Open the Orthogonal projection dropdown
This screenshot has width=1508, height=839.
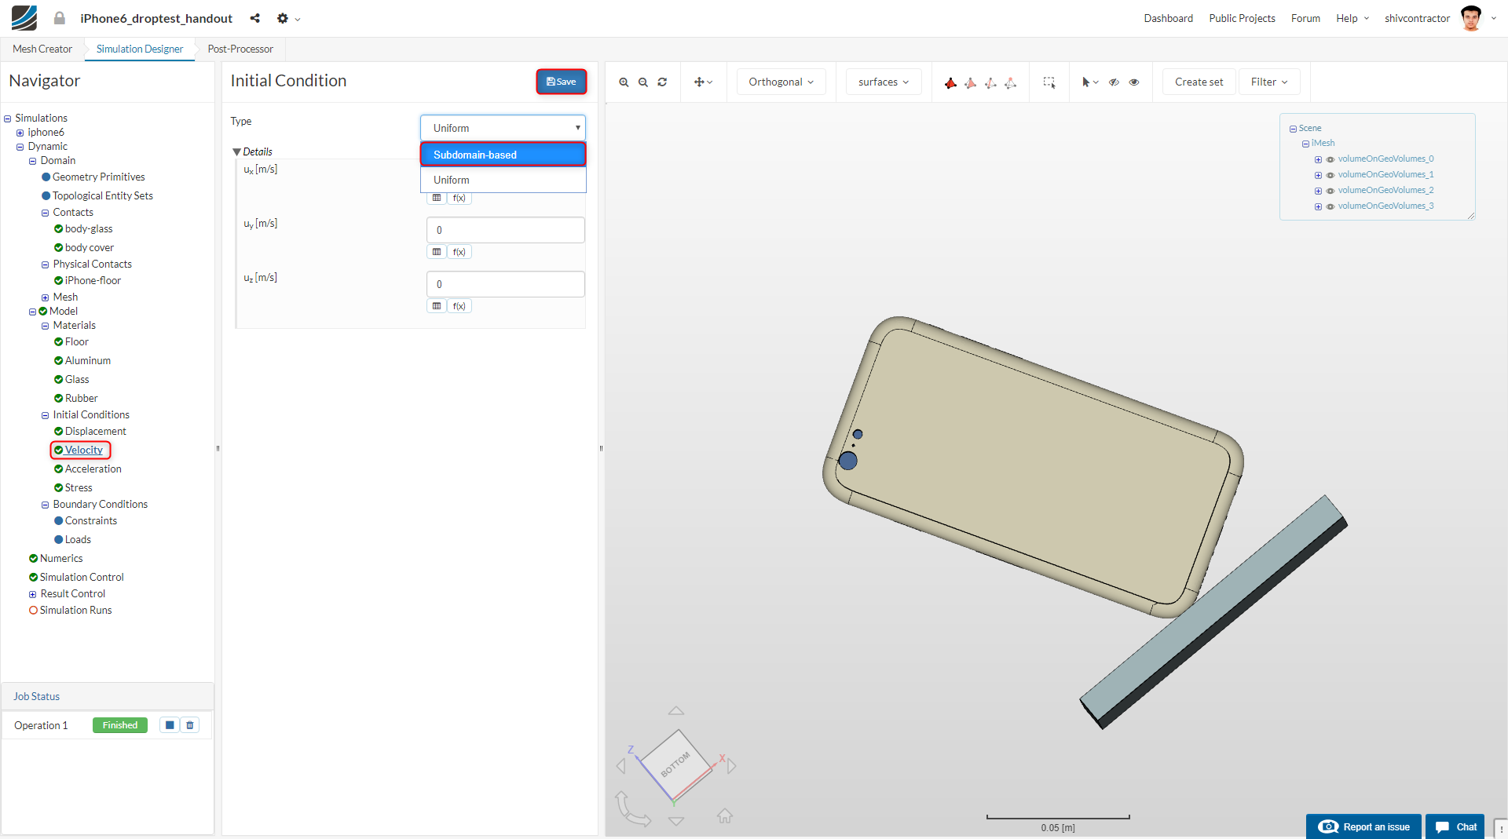(x=781, y=82)
